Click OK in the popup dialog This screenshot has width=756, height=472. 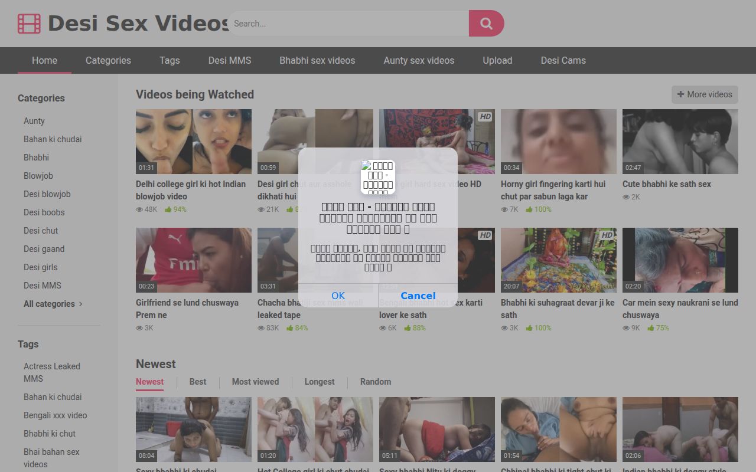338,296
